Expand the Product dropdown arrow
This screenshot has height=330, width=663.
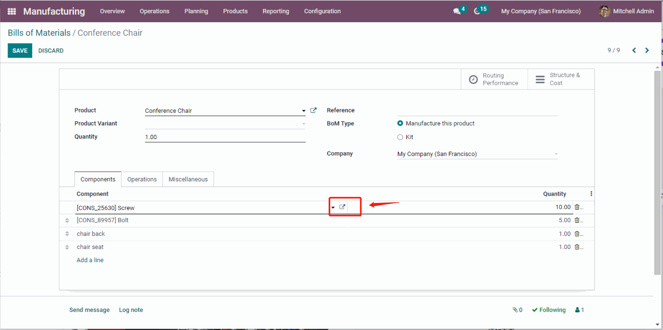pyautogui.click(x=304, y=111)
